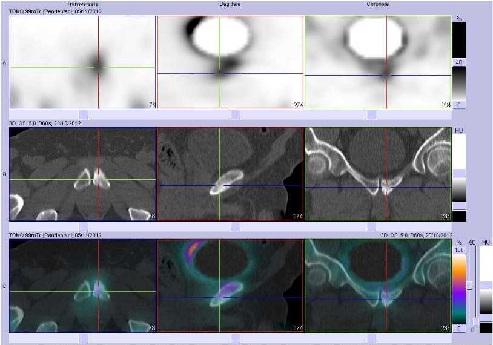Click the row C TOMO 99mTc 05/11/2012 label

[55, 235]
